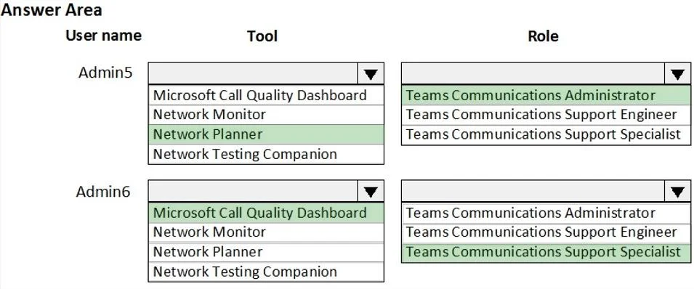Screen dimensions: 694x289
Task: Choose Teams Communications Administrator for Admin6
Action: coord(546,213)
